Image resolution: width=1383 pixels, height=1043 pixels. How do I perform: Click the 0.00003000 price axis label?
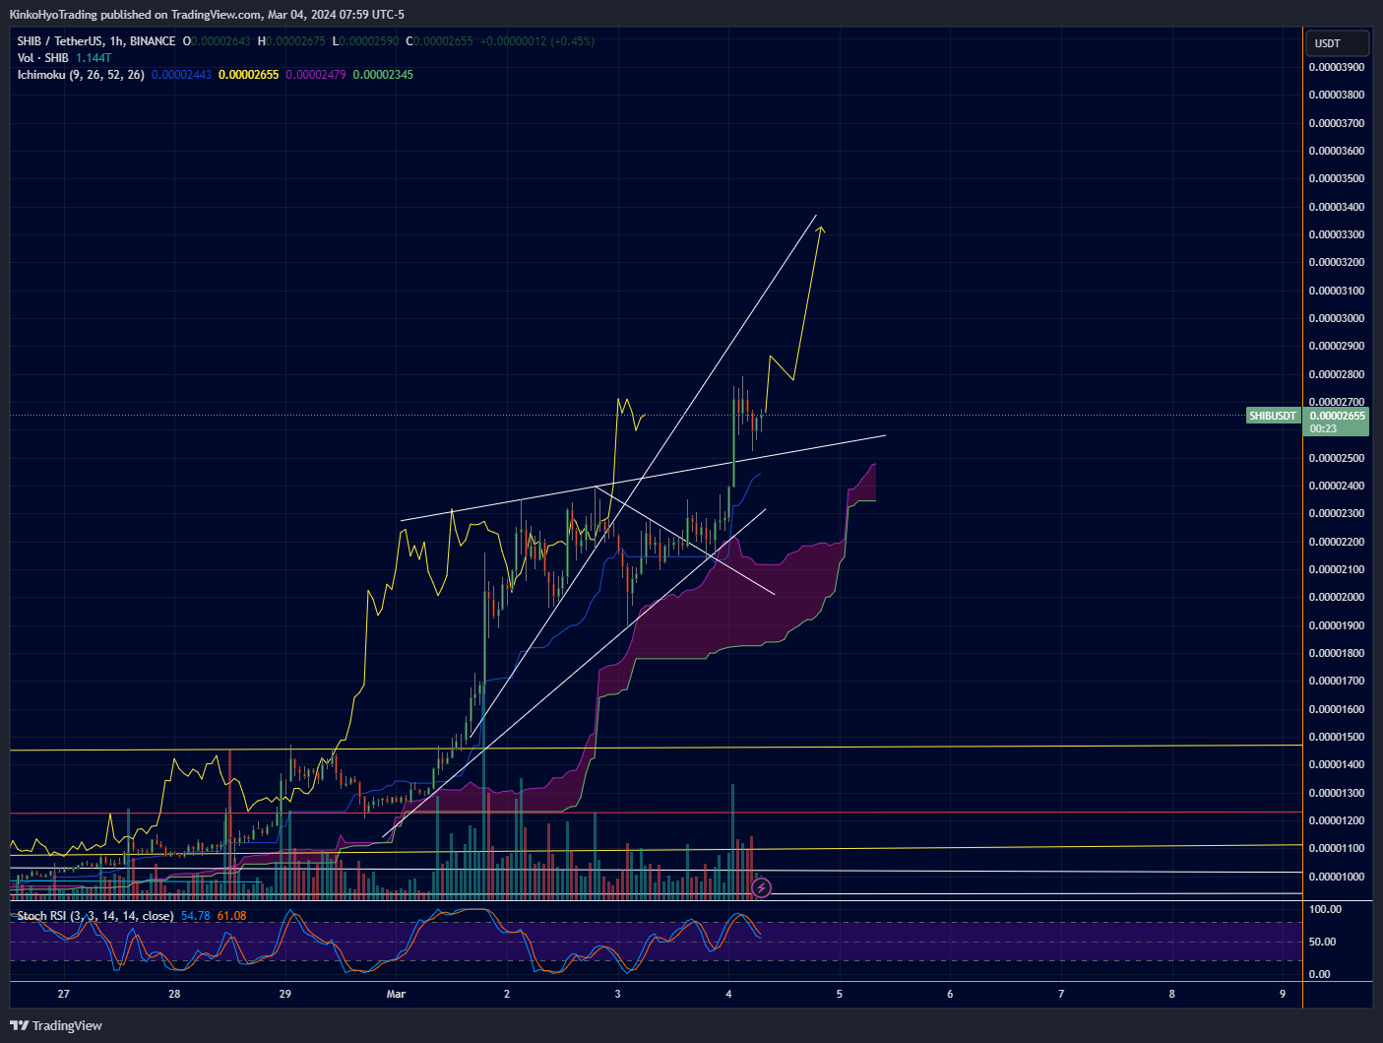point(1337,318)
